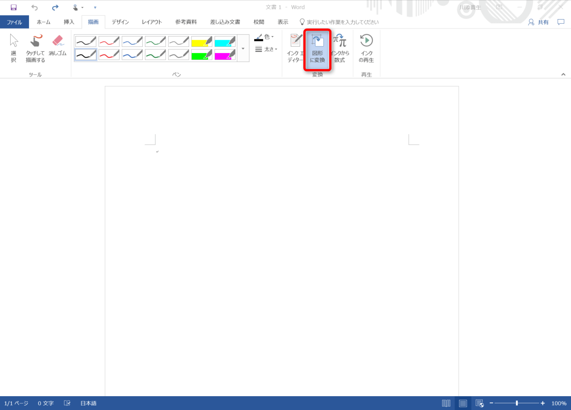Choose the bottom-row blue pen
This screenshot has height=410, width=571.
click(132, 55)
